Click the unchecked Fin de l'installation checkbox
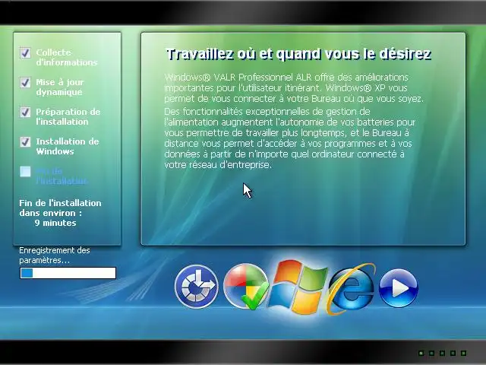 point(25,171)
